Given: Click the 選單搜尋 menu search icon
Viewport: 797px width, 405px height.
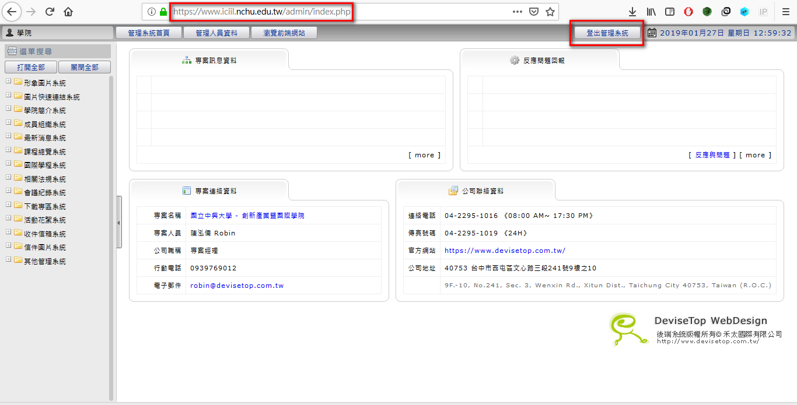Looking at the screenshot, I should coord(12,52).
